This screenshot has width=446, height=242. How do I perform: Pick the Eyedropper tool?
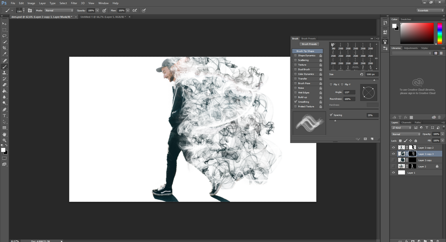click(x=5, y=54)
